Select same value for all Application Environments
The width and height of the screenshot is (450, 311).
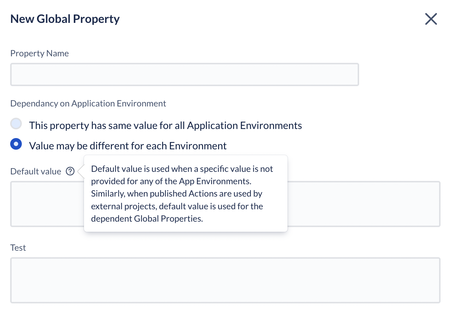coord(16,124)
